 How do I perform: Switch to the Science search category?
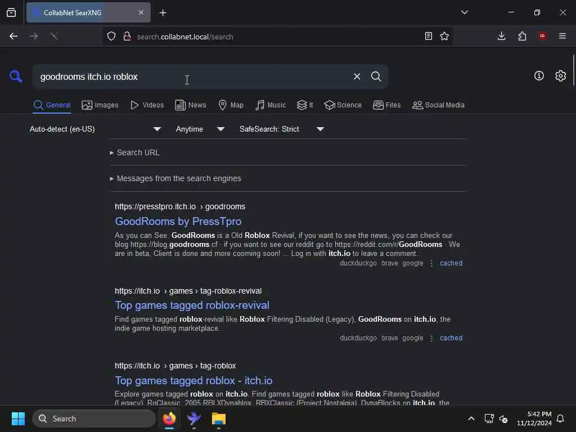(x=343, y=105)
